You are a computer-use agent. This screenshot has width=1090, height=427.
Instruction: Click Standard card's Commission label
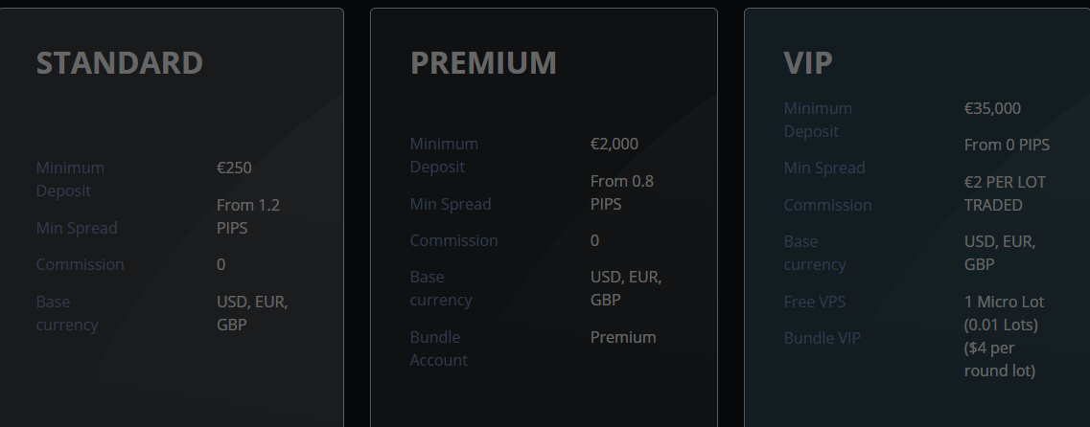(x=80, y=264)
